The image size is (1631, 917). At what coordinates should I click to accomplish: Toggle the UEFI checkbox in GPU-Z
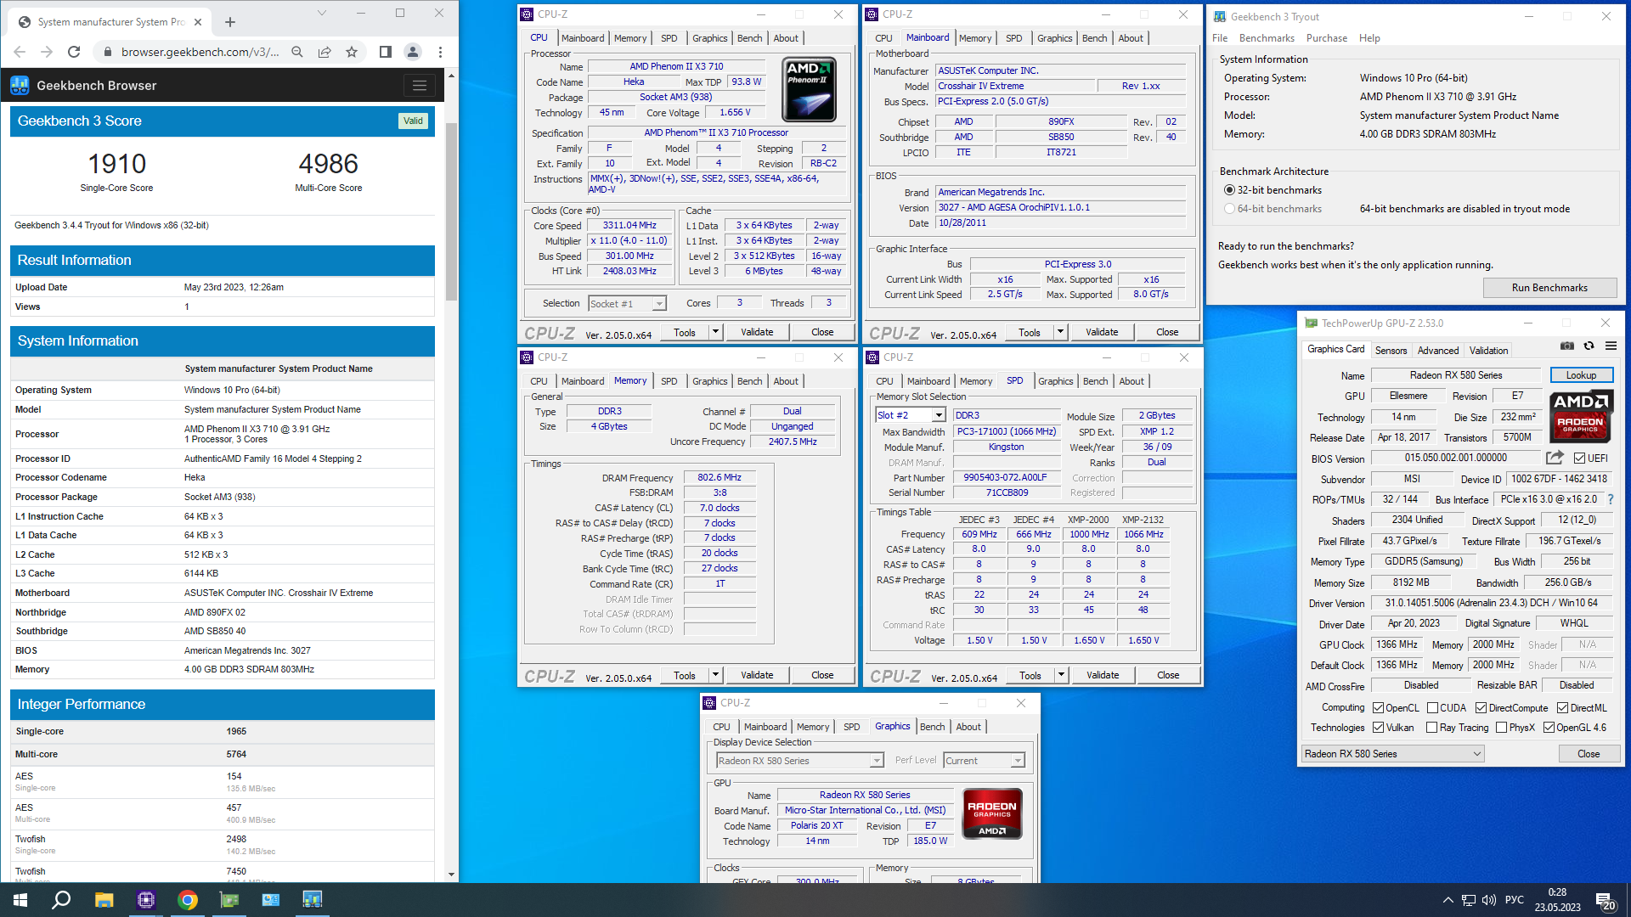(x=1579, y=458)
